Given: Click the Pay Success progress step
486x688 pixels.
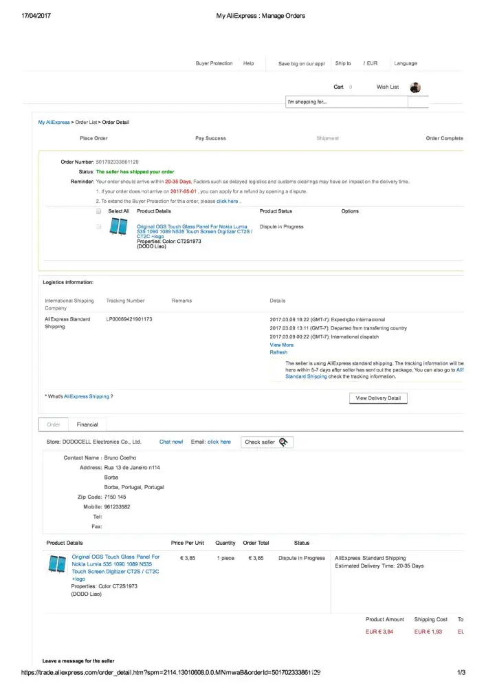Looking at the screenshot, I should [x=210, y=138].
